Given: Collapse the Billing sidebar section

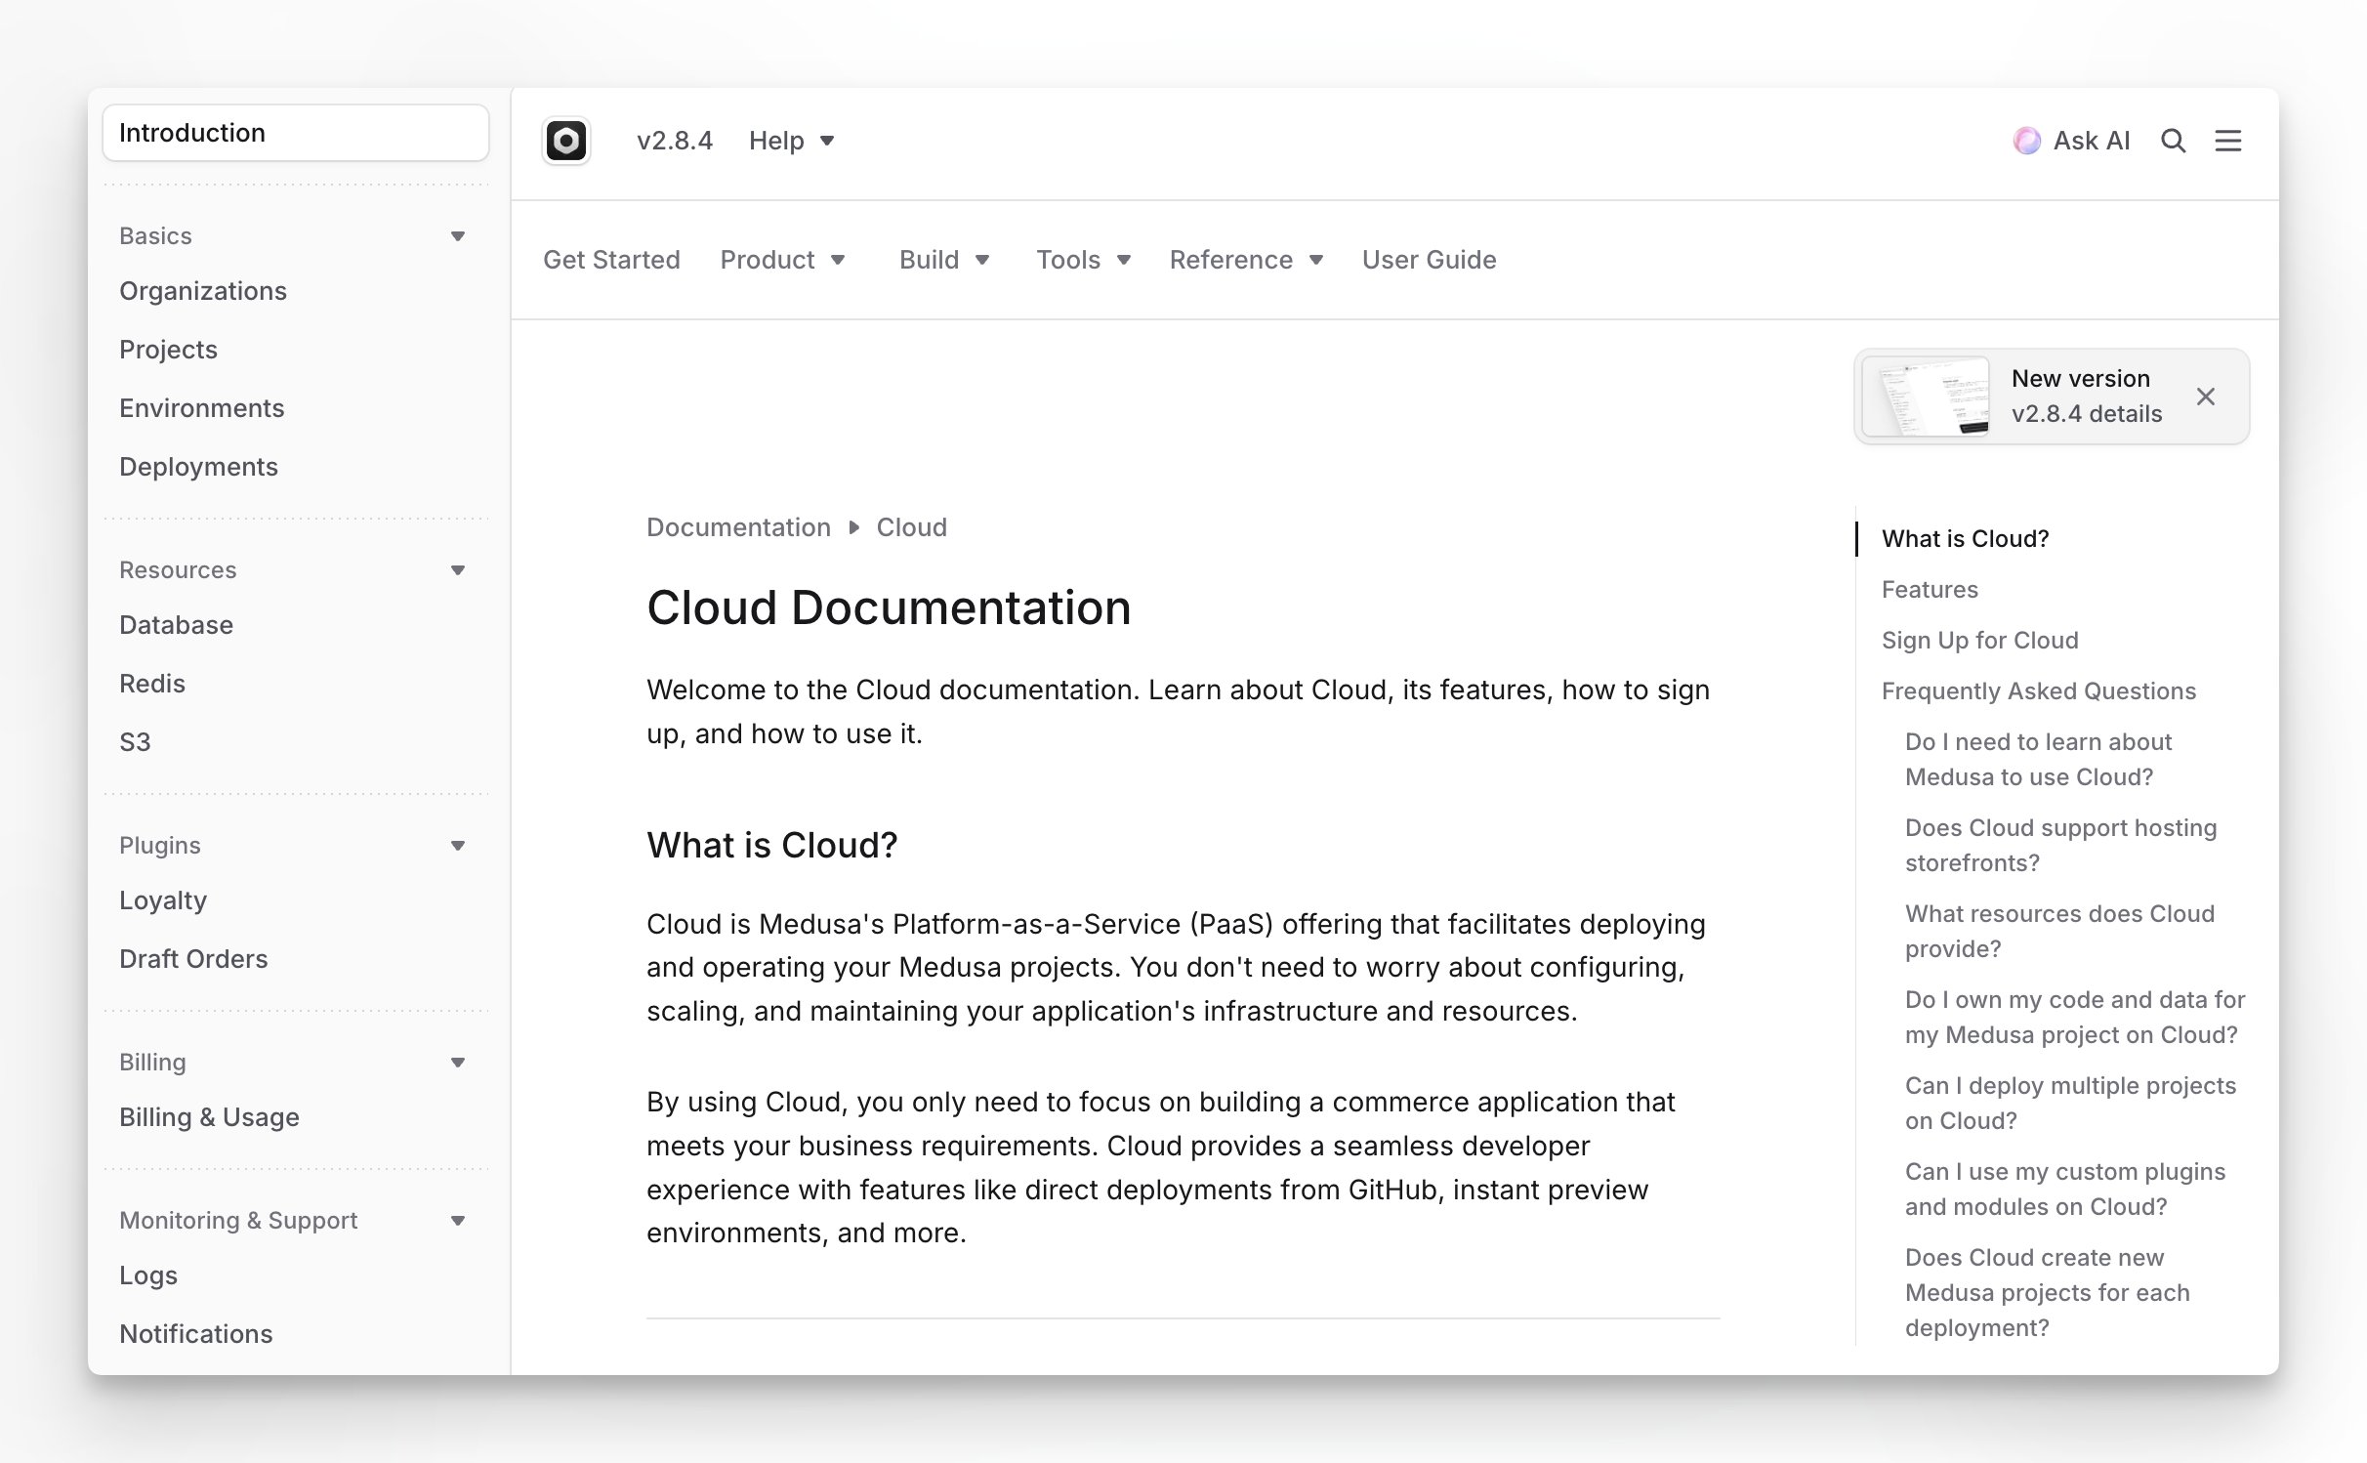Looking at the screenshot, I should coord(458,1063).
